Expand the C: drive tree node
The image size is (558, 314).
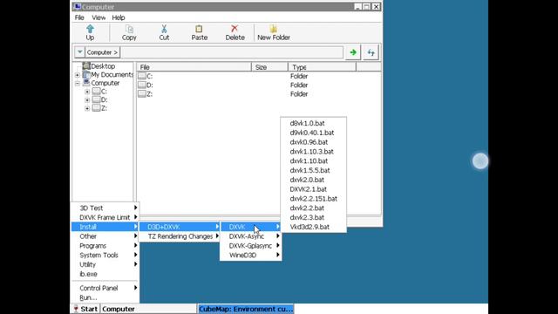click(x=87, y=92)
